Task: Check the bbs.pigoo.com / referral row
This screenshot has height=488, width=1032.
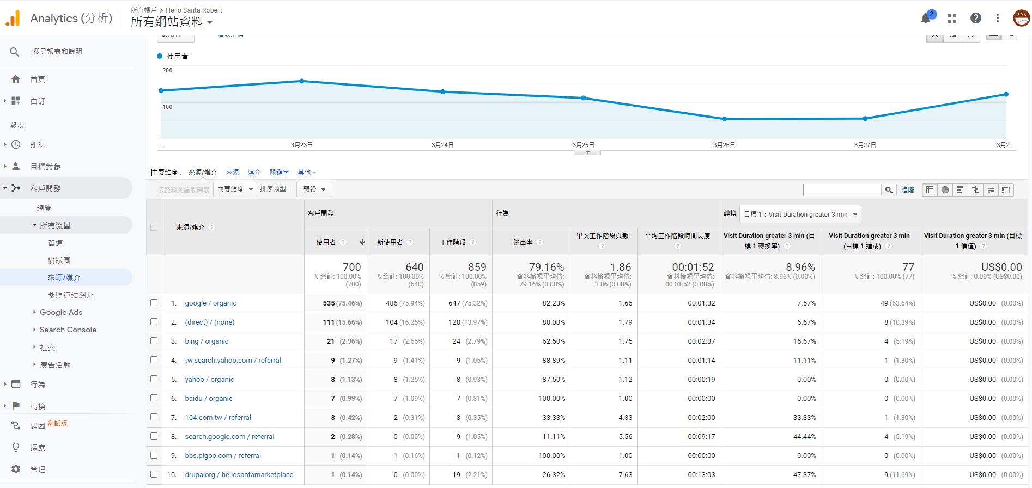Action: point(154,455)
